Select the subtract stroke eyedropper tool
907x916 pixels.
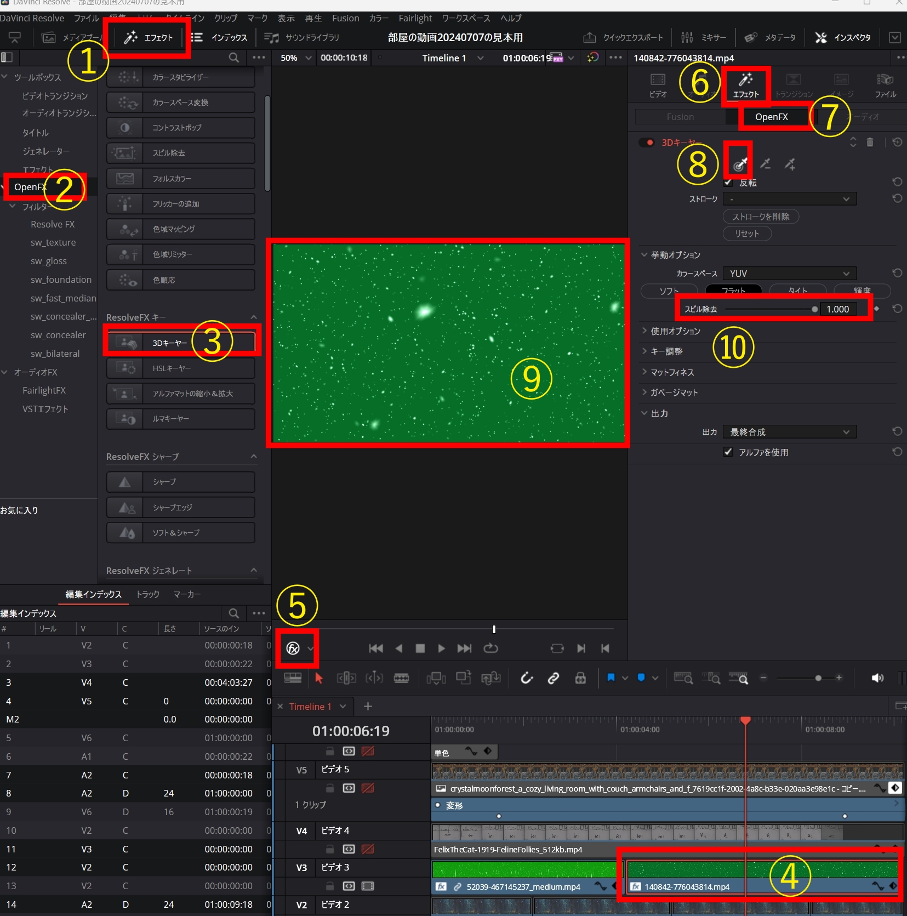(x=766, y=163)
